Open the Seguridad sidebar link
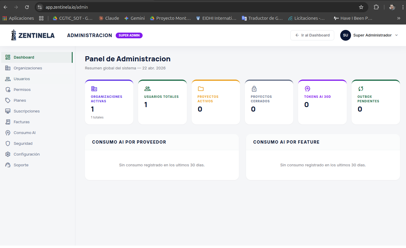The width and height of the screenshot is (406, 248). point(37,143)
